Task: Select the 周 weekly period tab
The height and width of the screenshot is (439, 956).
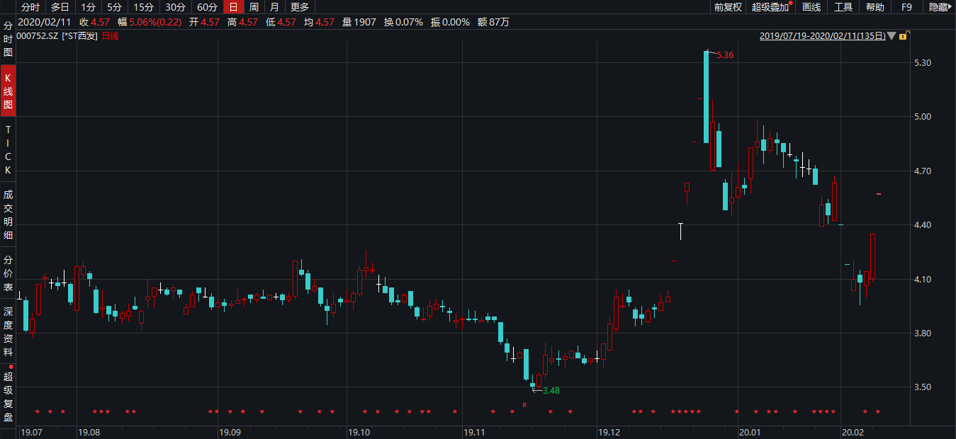Action: pos(254,7)
